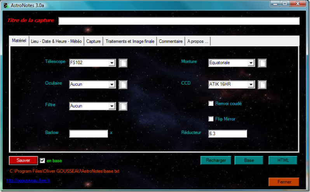
Task: Open the Oculaire dropdown list
Action: click(x=111, y=85)
